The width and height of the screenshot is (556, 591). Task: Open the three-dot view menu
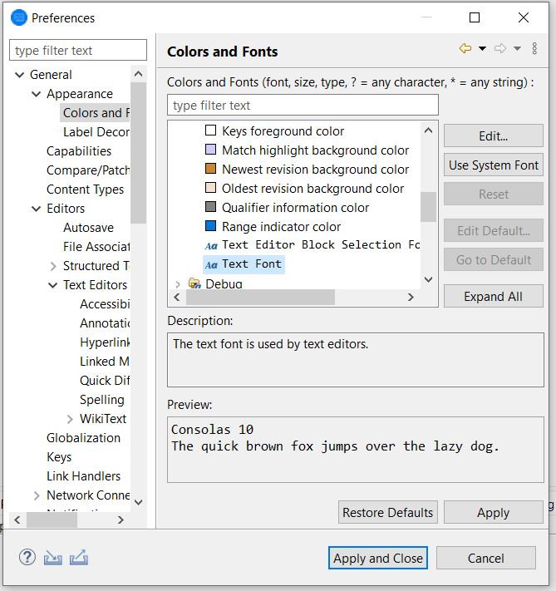pyautogui.click(x=534, y=48)
